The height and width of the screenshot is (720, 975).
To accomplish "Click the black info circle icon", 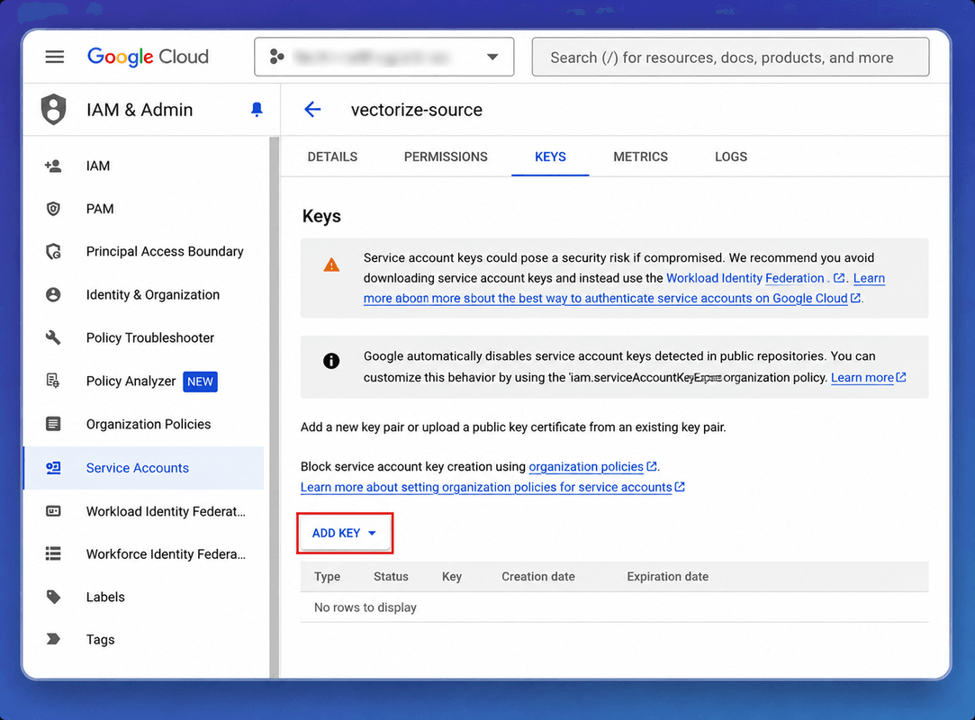I will (331, 361).
